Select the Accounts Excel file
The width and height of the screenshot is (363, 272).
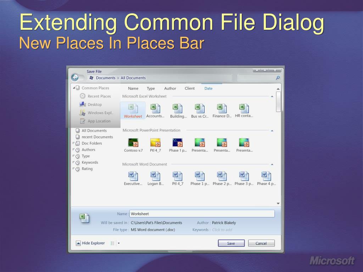(x=155, y=111)
